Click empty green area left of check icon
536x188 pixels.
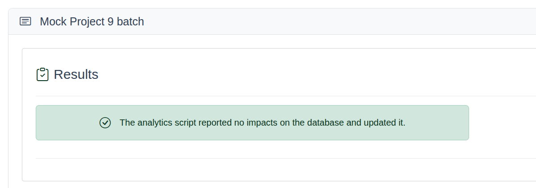tap(67, 123)
